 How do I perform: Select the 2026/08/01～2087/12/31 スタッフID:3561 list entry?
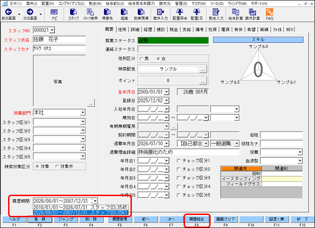pyautogui.click(x=81, y=212)
